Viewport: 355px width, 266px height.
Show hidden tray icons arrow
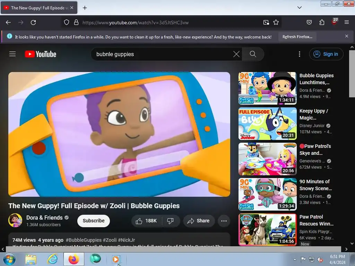[295, 259]
